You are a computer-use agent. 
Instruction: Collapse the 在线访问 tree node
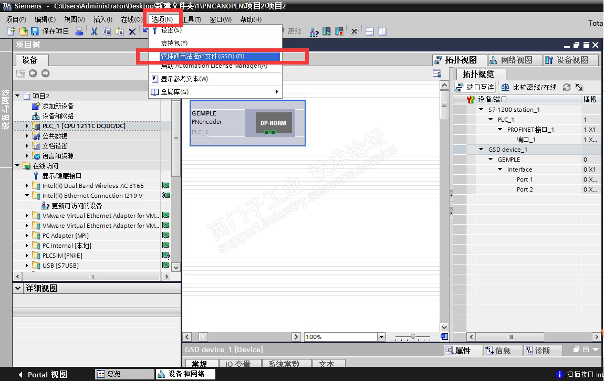point(17,165)
